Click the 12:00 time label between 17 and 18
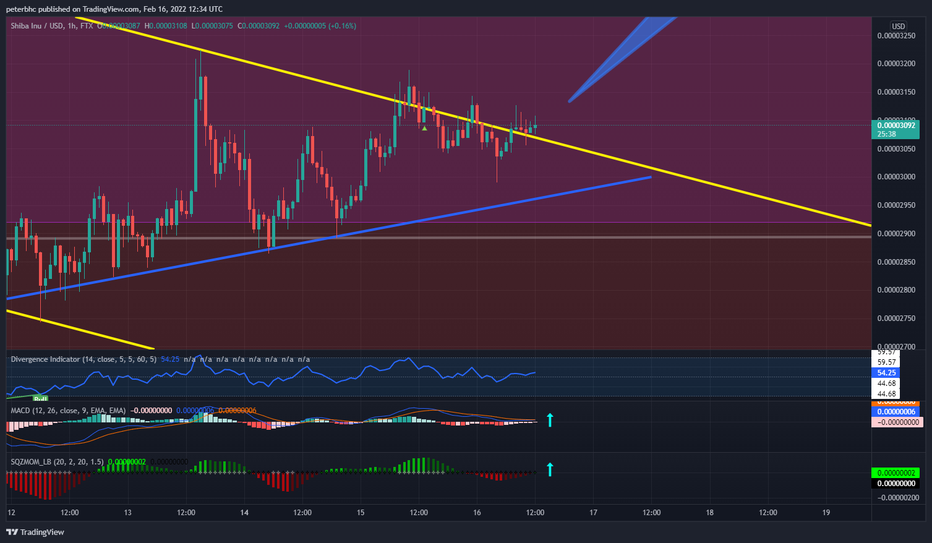Screen dimensions: 932x543 point(651,513)
